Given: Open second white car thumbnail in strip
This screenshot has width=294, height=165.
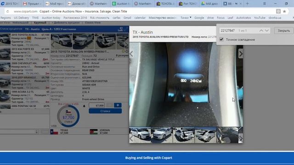Looking at the screenshot, I should [162, 135].
